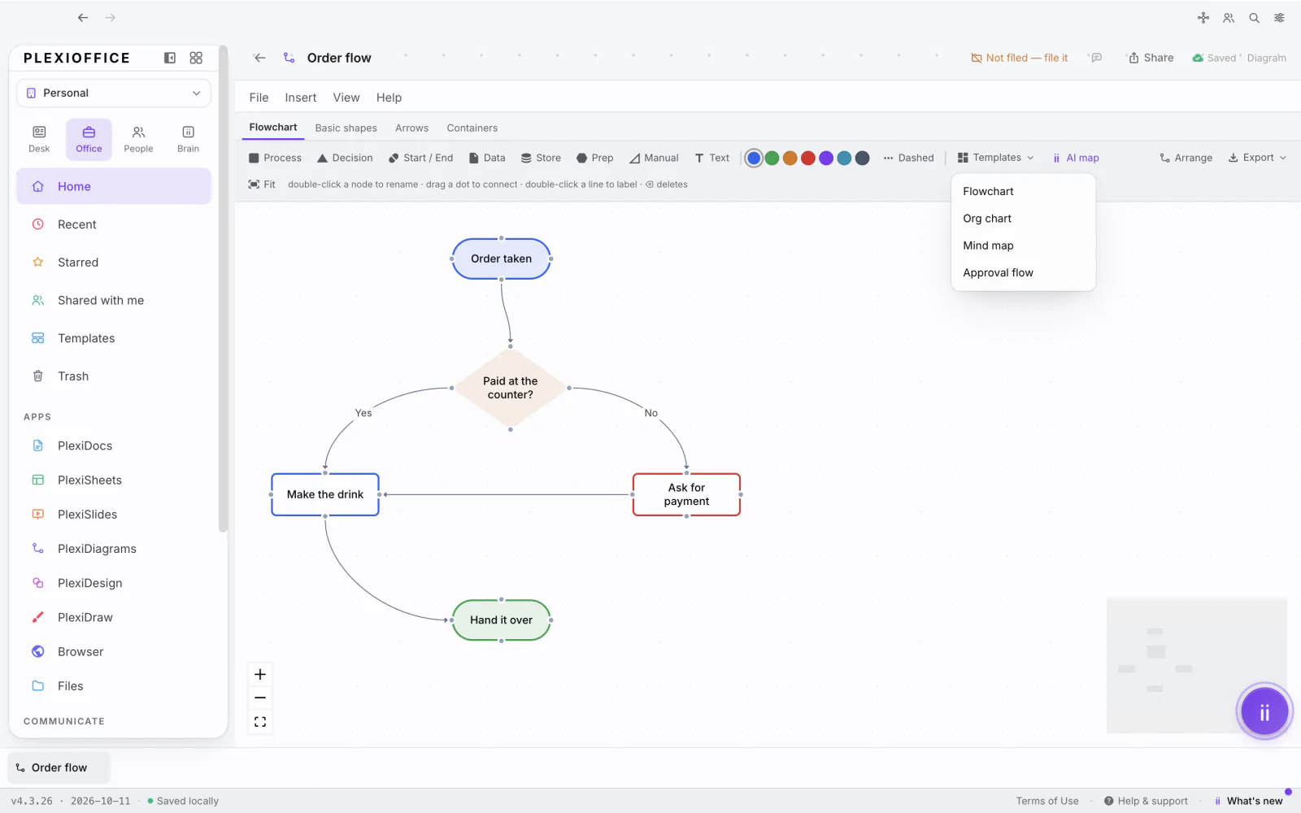The width and height of the screenshot is (1301, 813).
Task: Choose Mind map template
Action: click(x=1023, y=246)
